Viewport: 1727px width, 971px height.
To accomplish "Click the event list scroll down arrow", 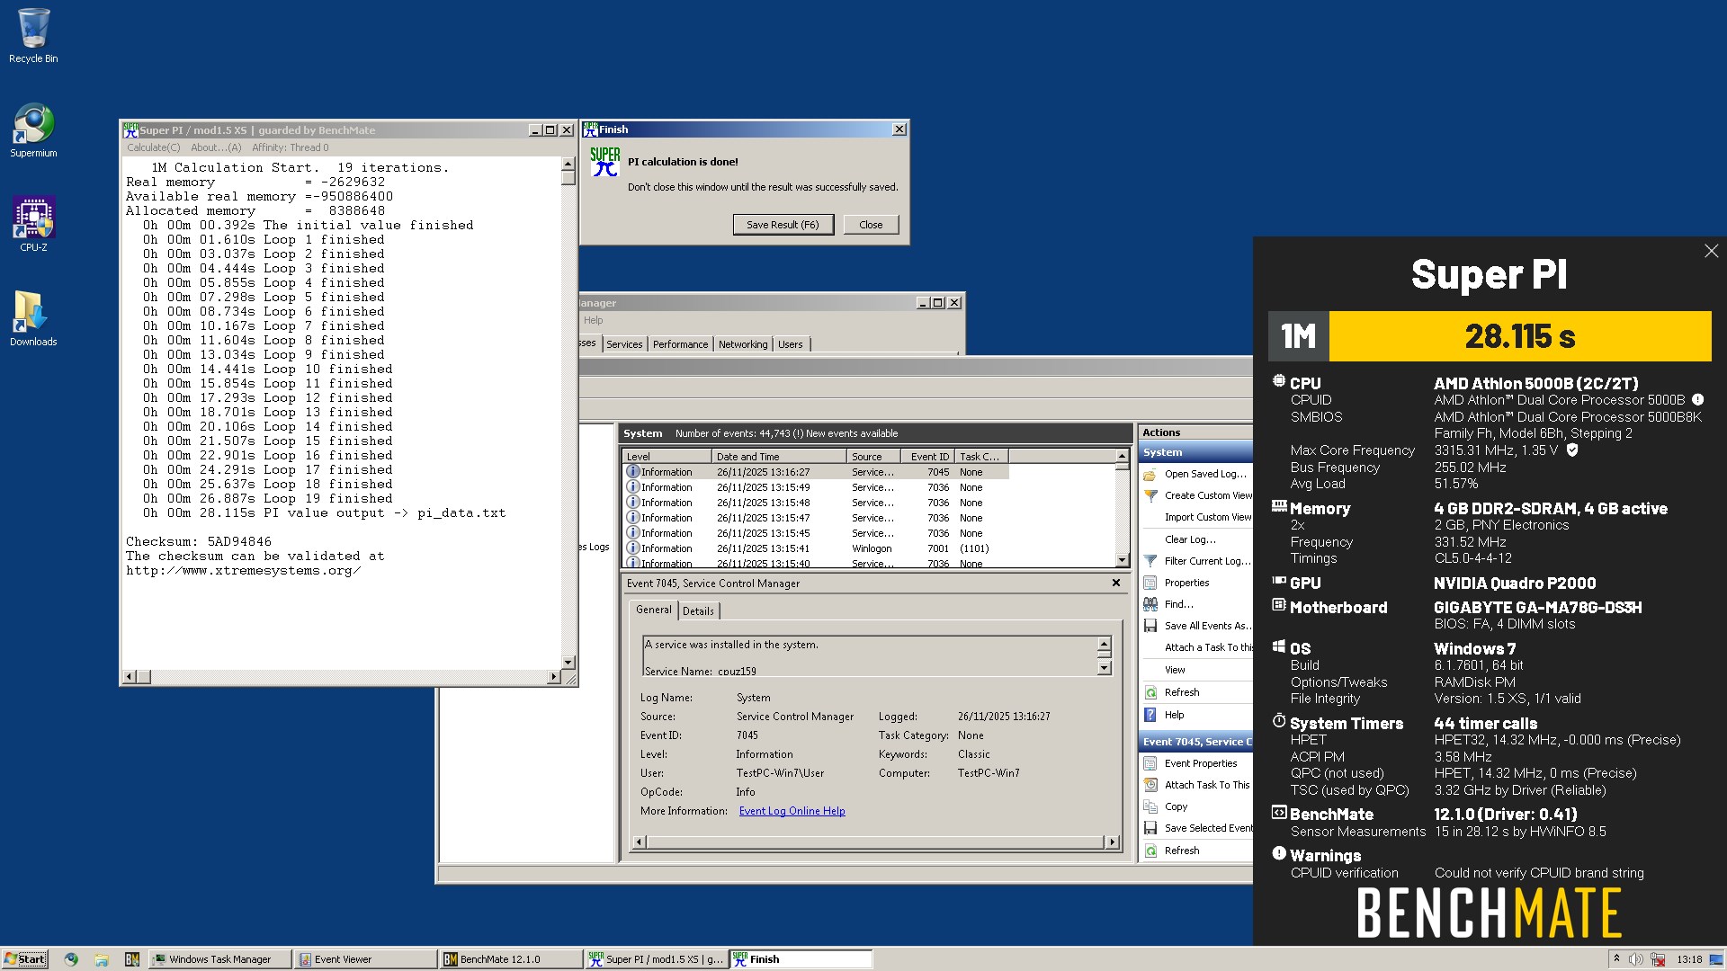I will pos(1122,560).
